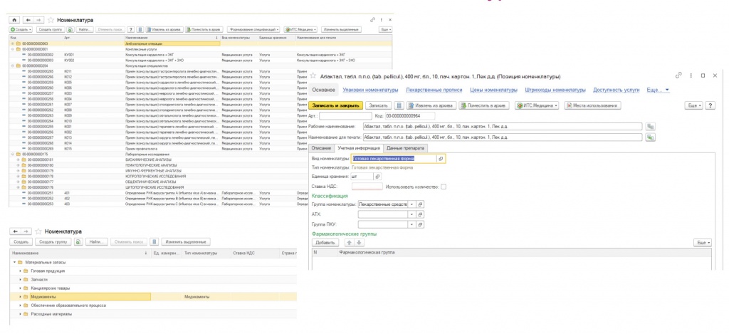The image size is (729, 334).
Task: Click Найти button in top list toolbar
Action: point(84,29)
